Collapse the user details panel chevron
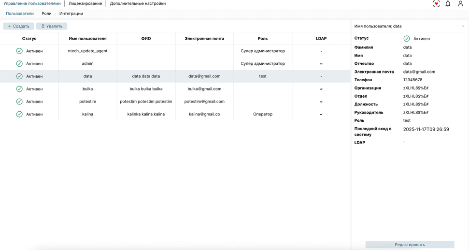The width and height of the screenshot is (469, 250). coord(463,26)
